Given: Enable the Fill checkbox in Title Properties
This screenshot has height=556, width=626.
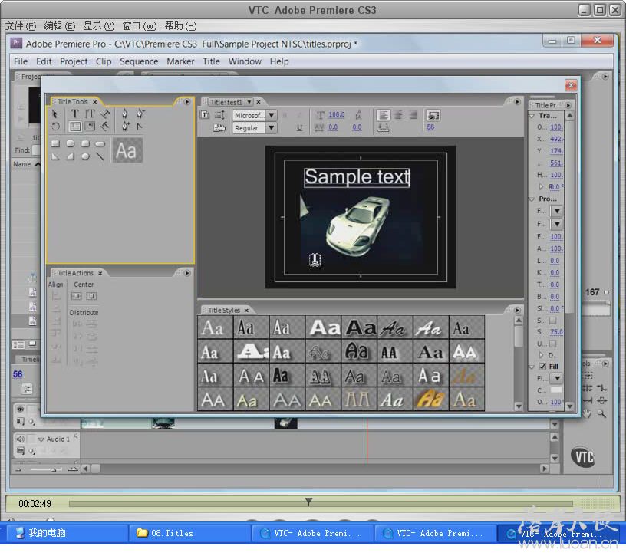Looking at the screenshot, I should [x=542, y=366].
